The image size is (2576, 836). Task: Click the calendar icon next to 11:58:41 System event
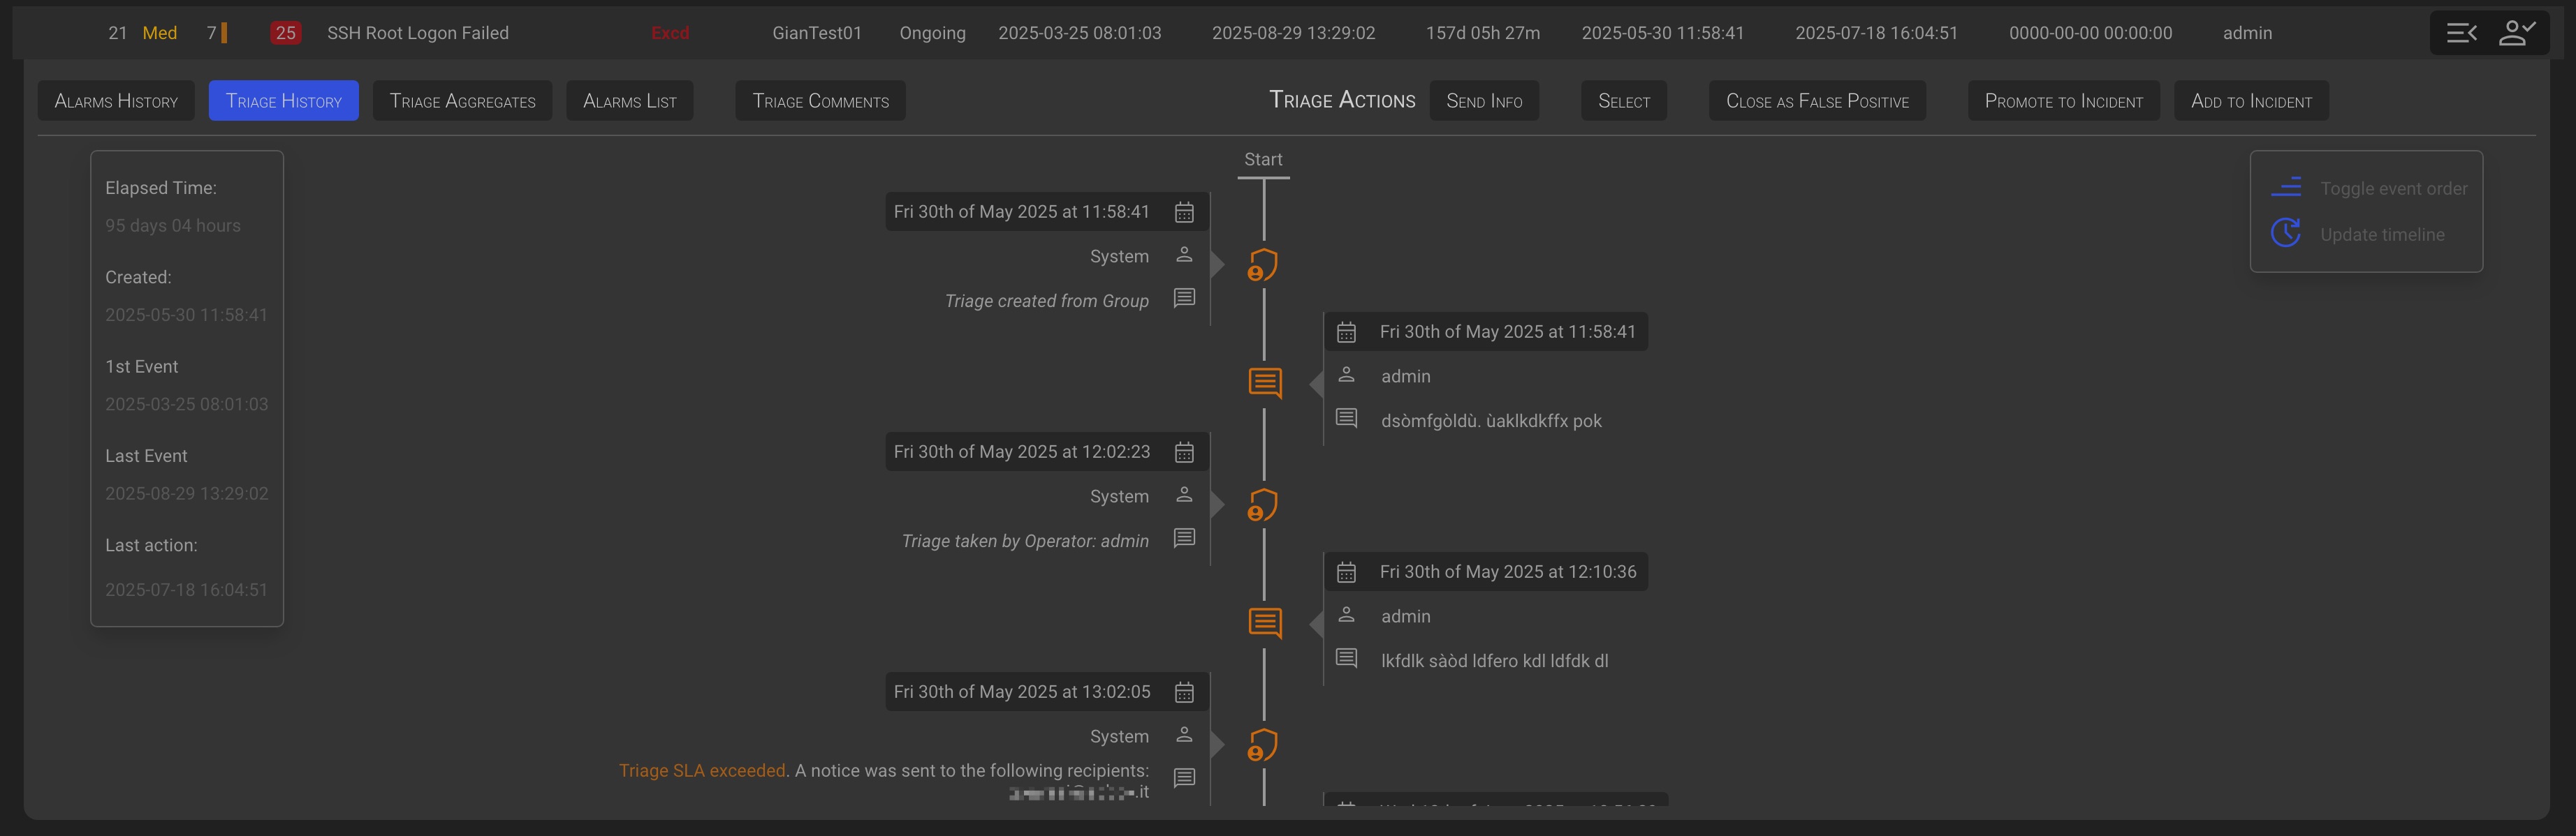click(1184, 211)
